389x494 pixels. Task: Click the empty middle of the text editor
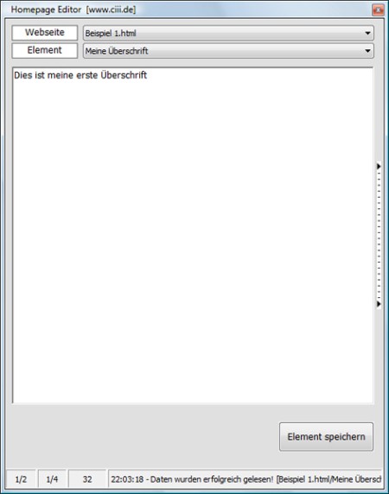[x=193, y=235]
